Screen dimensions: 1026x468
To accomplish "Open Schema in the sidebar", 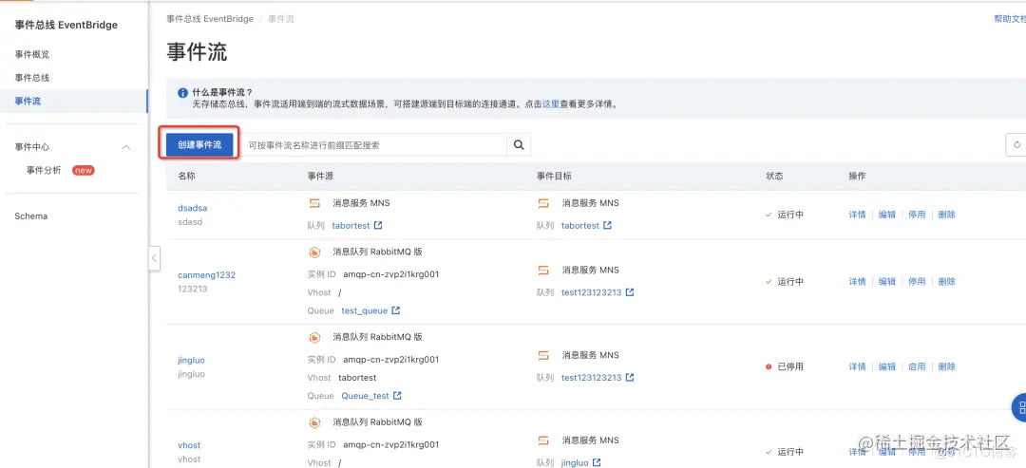I will [x=30, y=216].
